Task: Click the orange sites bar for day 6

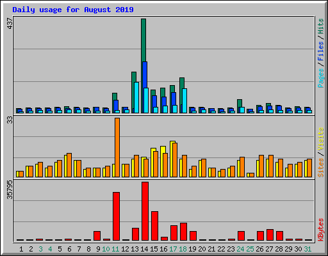Action: point(69,165)
